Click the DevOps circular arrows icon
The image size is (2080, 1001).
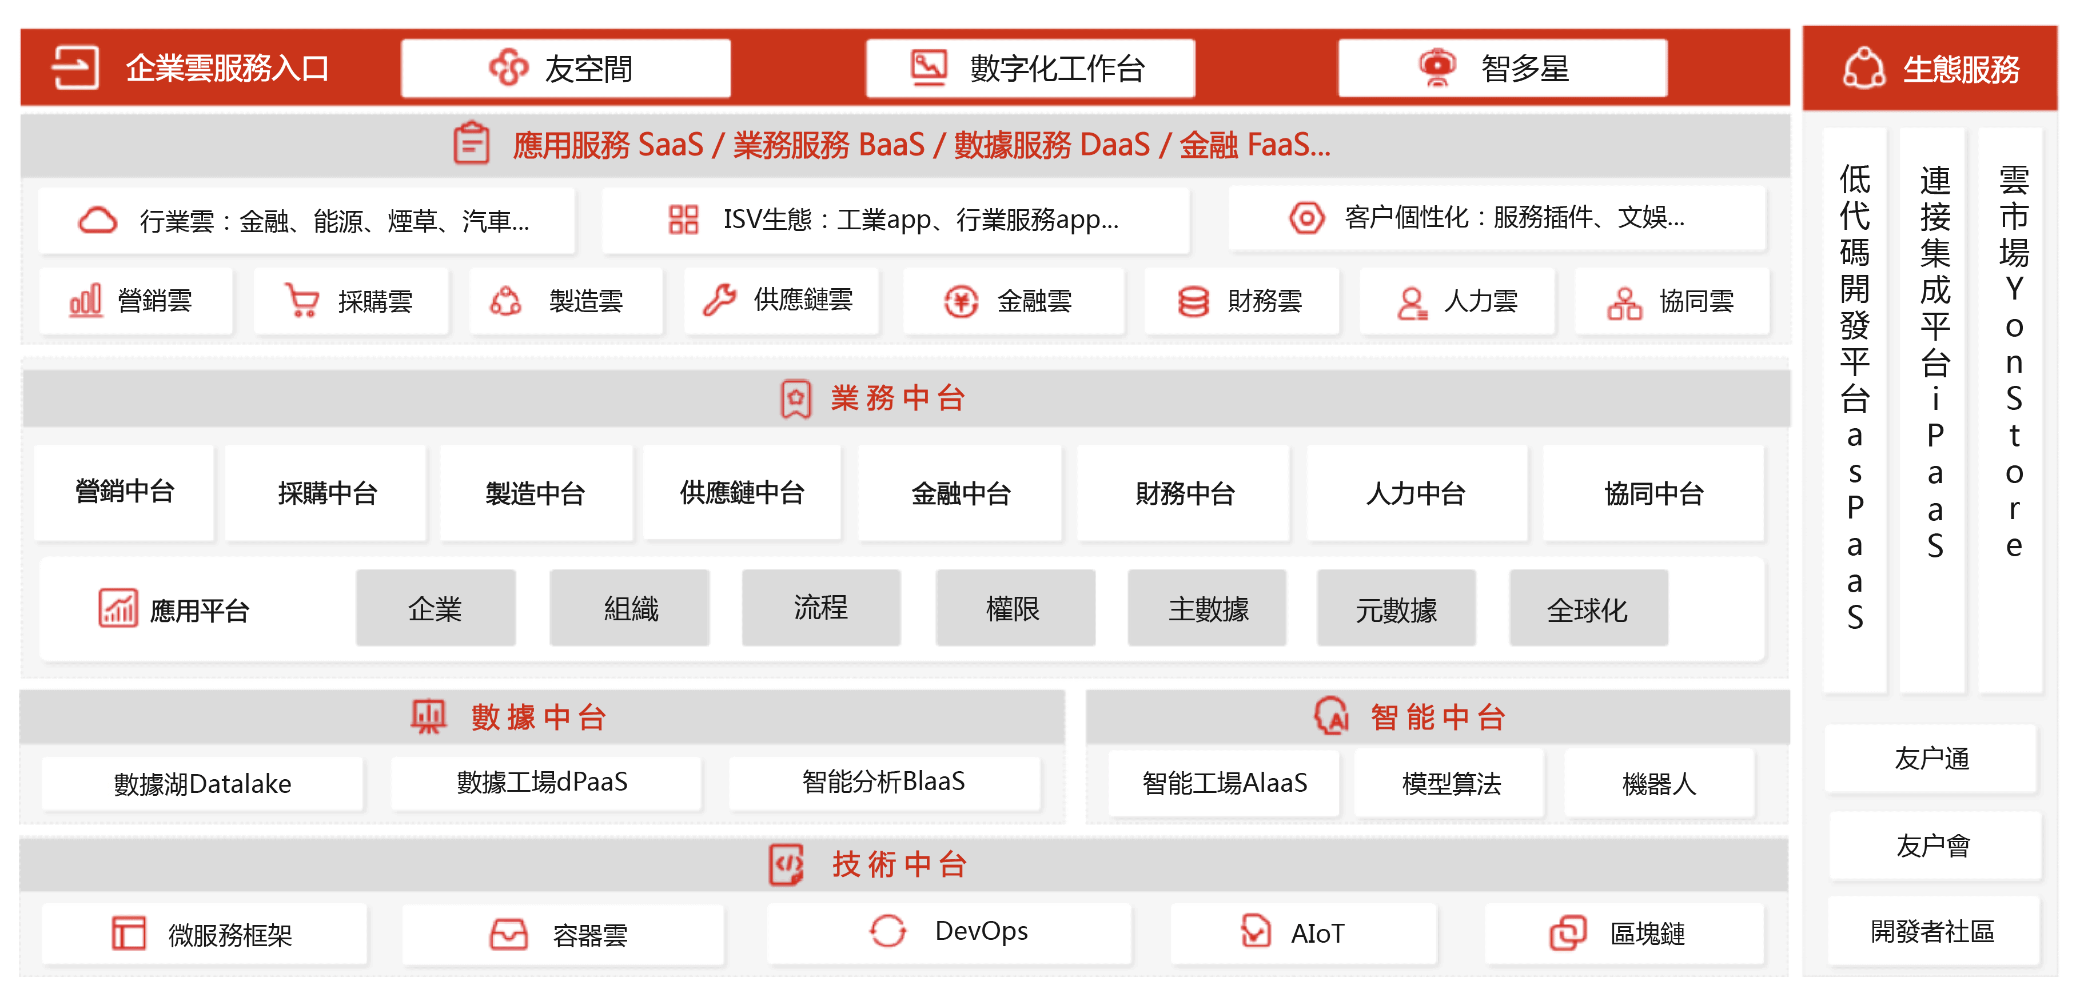point(887,932)
